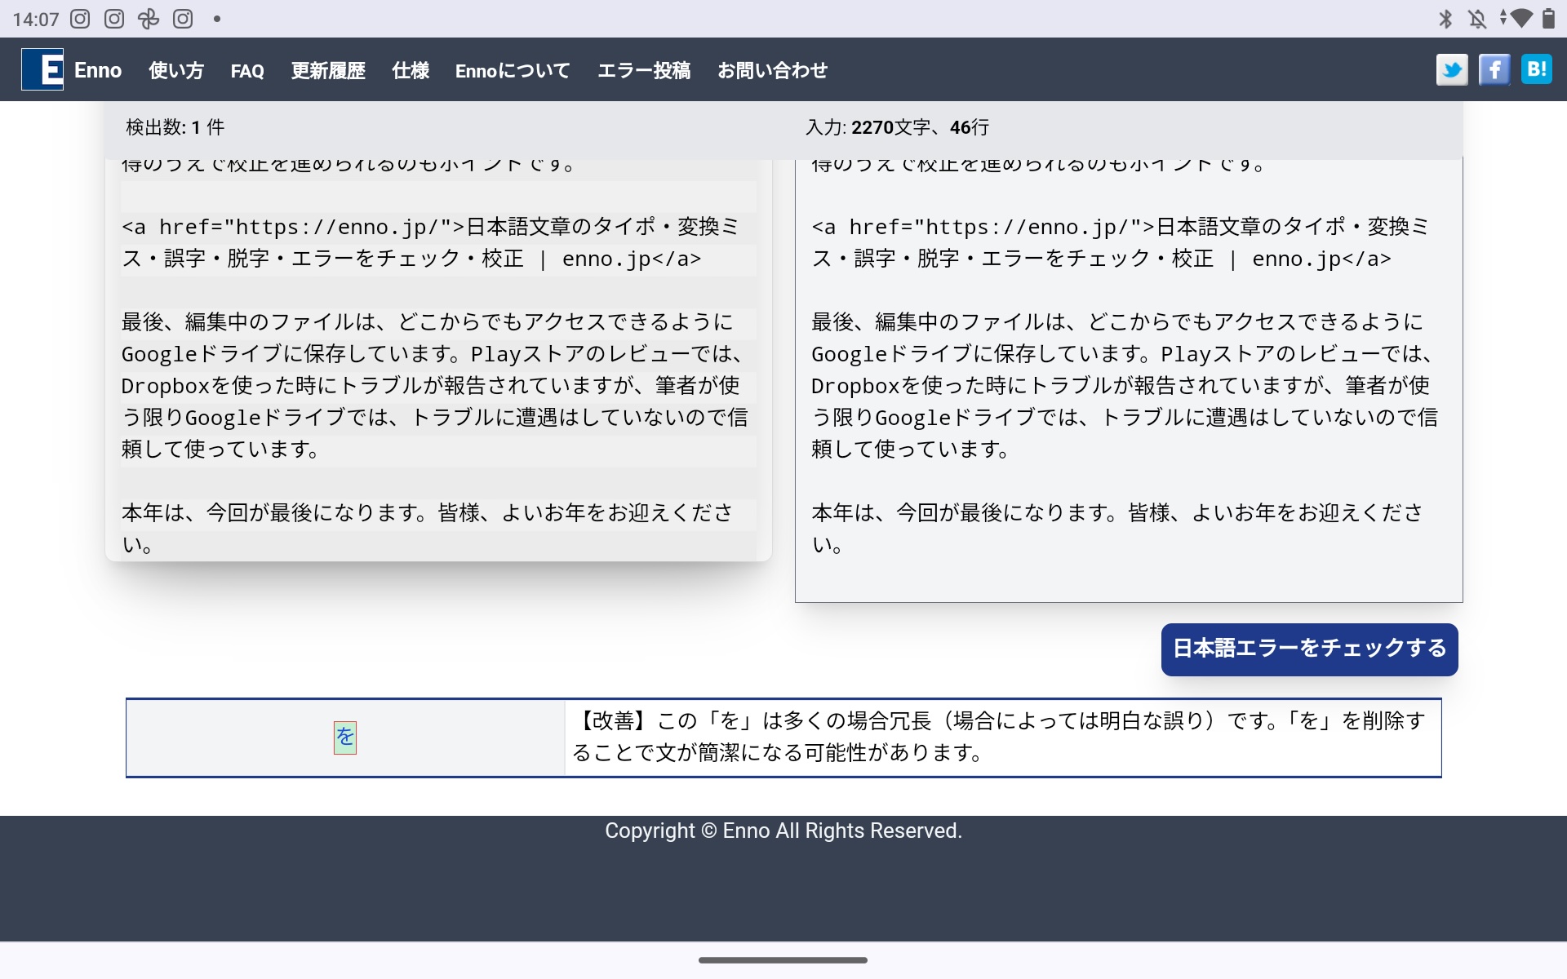Open the 使い方 menu page
This screenshot has width=1567, height=979.
[x=176, y=70]
